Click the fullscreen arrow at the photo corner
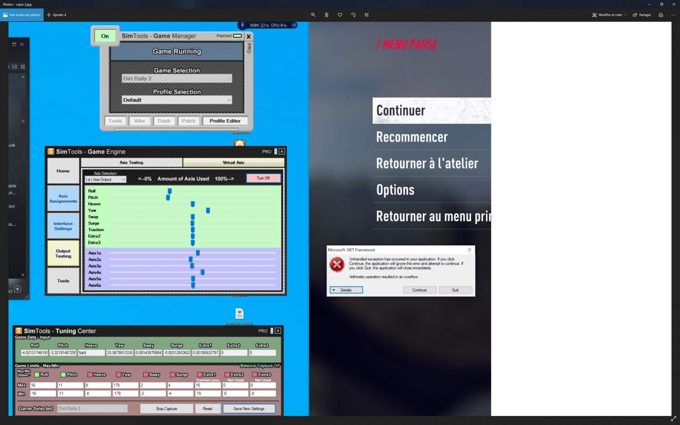 [x=673, y=419]
